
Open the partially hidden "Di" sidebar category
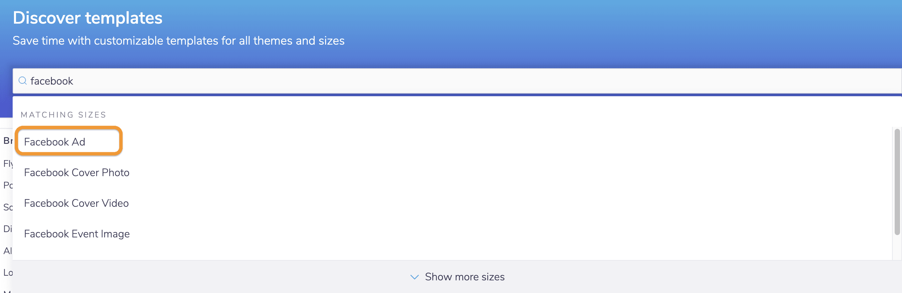(8, 229)
